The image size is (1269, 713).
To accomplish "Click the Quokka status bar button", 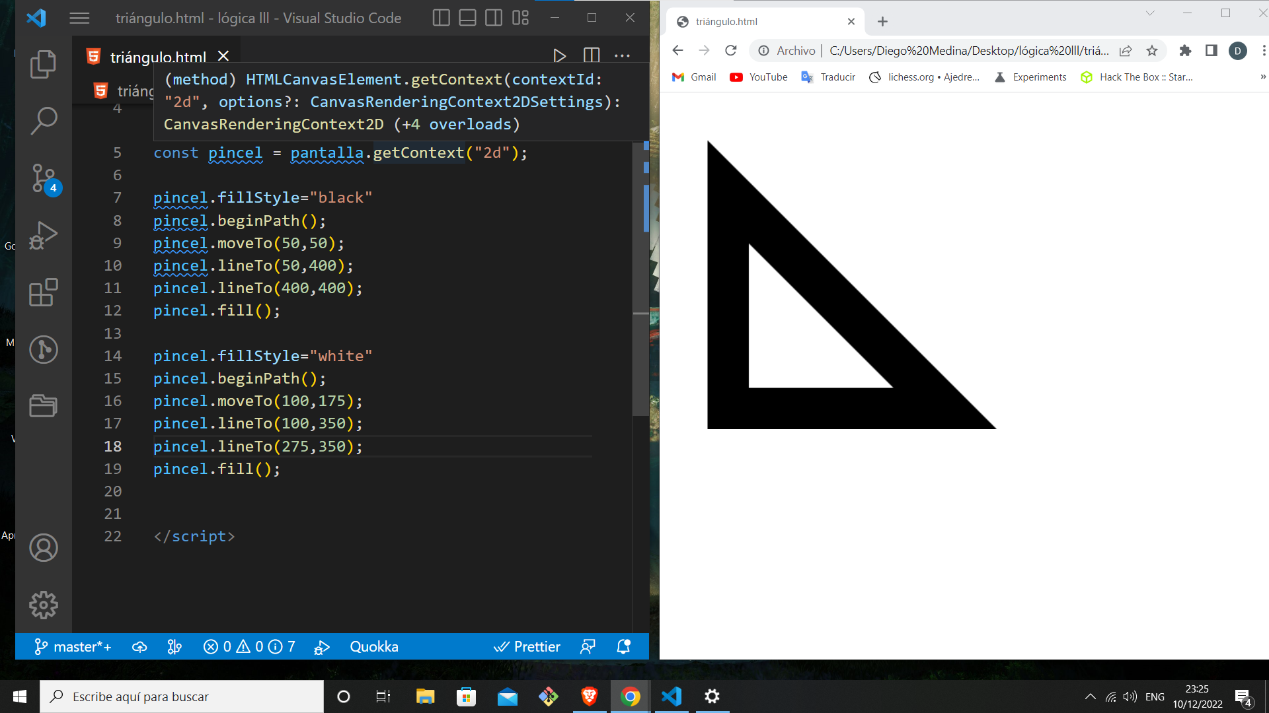I will coord(374,646).
